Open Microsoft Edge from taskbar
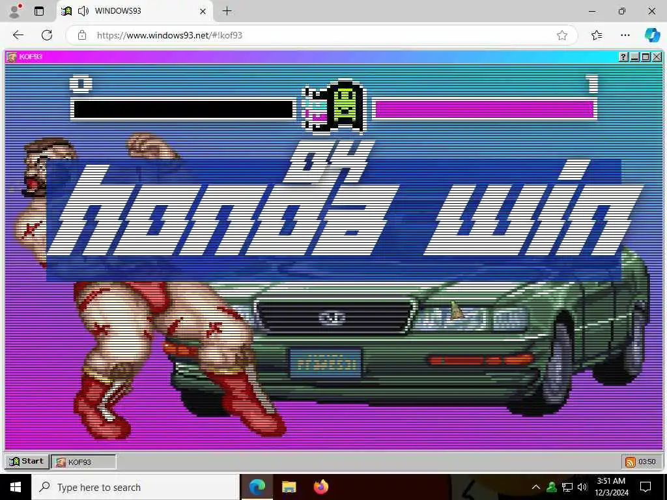This screenshot has width=667, height=500. tap(257, 487)
